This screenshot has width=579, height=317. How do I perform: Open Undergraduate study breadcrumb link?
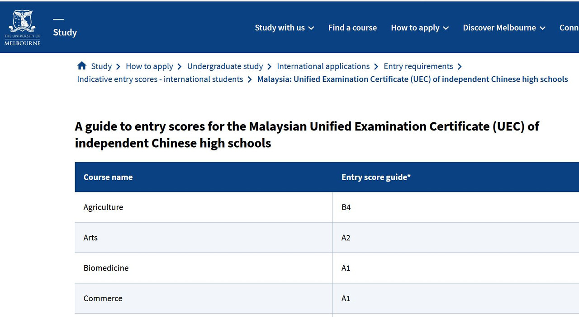225,66
